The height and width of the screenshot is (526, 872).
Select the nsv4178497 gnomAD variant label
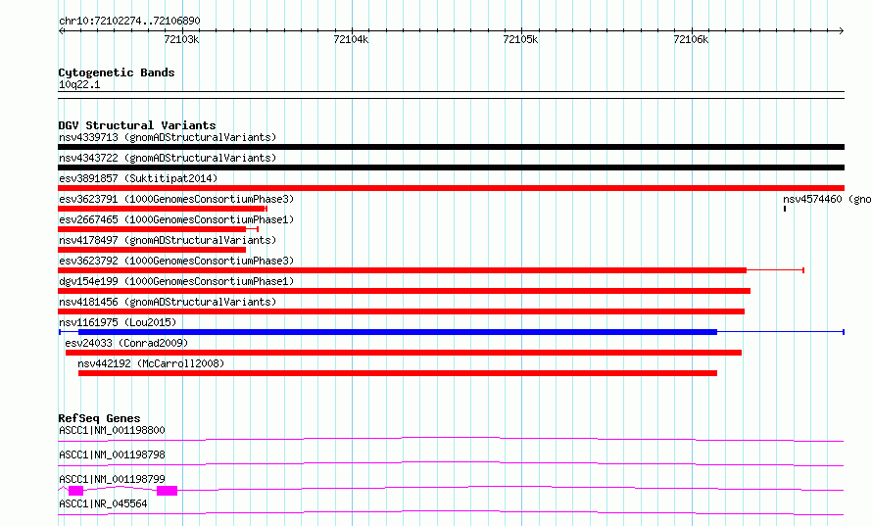point(168,240)
